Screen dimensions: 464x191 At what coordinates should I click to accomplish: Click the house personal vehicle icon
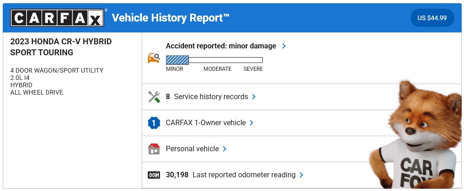click(154, 149)
